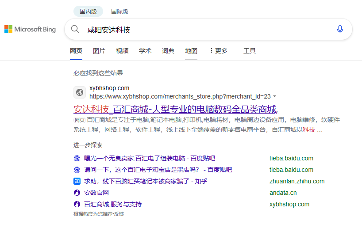Click the xybhshop.com merchants_store URL

point(180,96)
